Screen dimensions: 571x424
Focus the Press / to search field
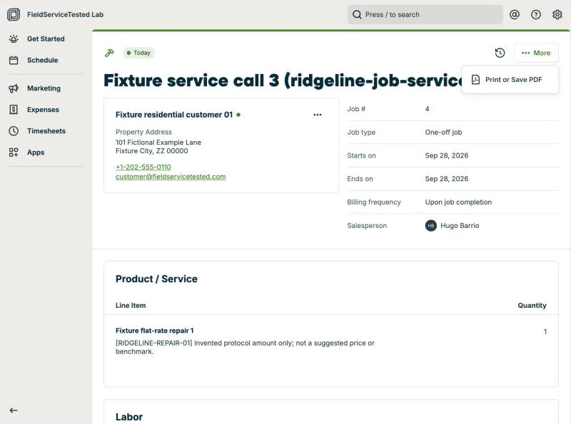pyautogui.click(x=425, y=14)
